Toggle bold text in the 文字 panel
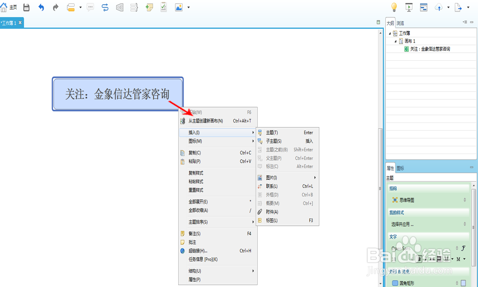The height and width of the screenshot is (287, 478). click(x=419, y=259)
